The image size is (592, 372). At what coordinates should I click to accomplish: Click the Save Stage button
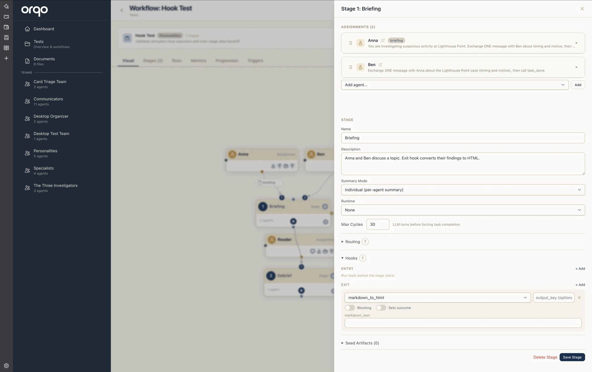[x=572, y=357]
